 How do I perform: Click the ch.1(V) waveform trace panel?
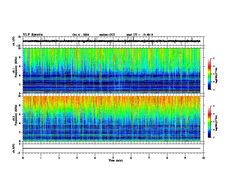[x=113, y=41]
